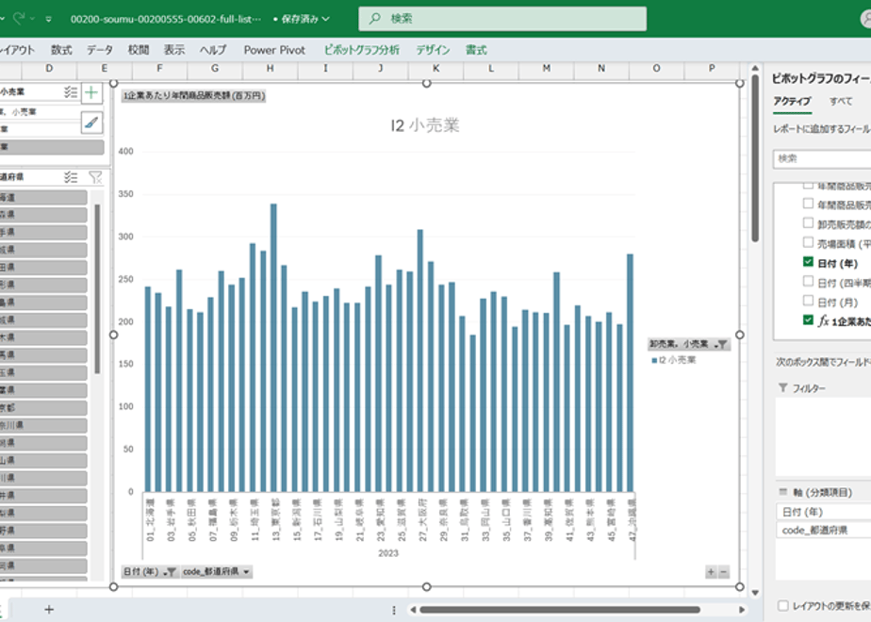Screen dimensions: 871x622
Task: Check the 日付 (四半期) field checkbox
Action: (x=808, y=281)
